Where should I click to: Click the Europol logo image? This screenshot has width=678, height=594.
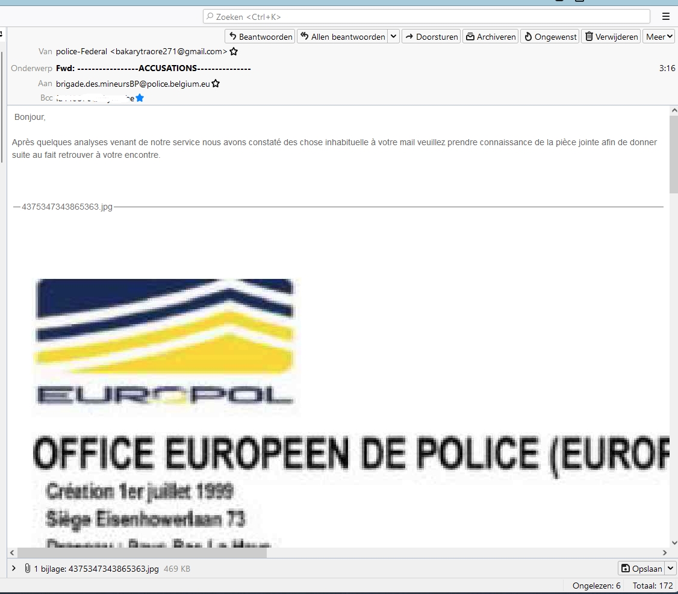click(x=164, y=342)
